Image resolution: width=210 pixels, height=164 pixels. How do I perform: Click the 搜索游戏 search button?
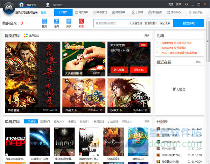[189, 23]
